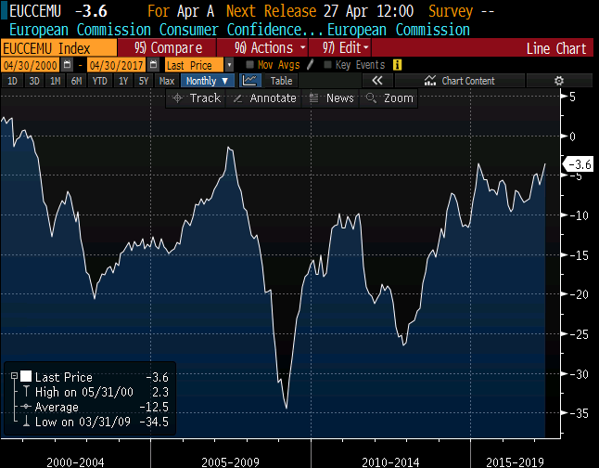Click Low on 03/31/09 legend row
Screen dimensions: 599x468
[96, 422]
